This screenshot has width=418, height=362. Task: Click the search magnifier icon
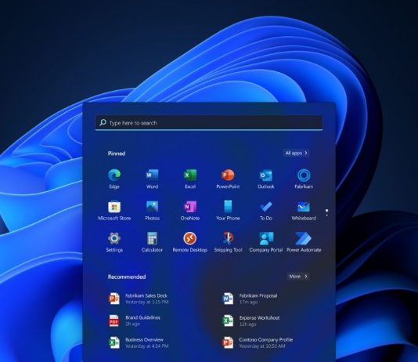[x=103, y=122]
